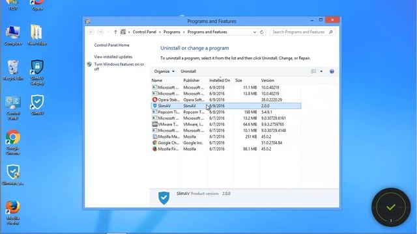The width and height of the screenshot is (417, 234).
Task: Select Microsoft row sized 11.1 MB
Action: [x=226, y=87]
